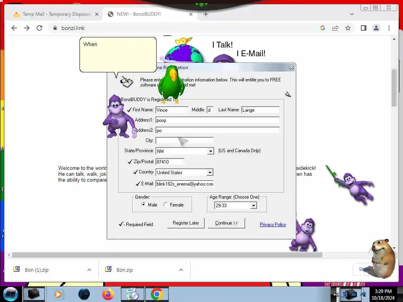Click the empty City field
The width and height of the screenshot is (403, 302).
[x=184, y=140]
